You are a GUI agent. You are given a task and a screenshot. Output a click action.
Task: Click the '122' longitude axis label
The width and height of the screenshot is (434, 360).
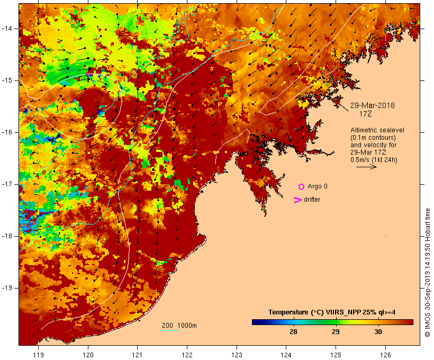(x=187, y=355)
